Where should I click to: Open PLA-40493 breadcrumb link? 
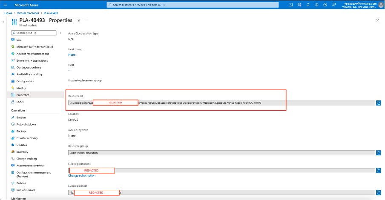point(51,13)
